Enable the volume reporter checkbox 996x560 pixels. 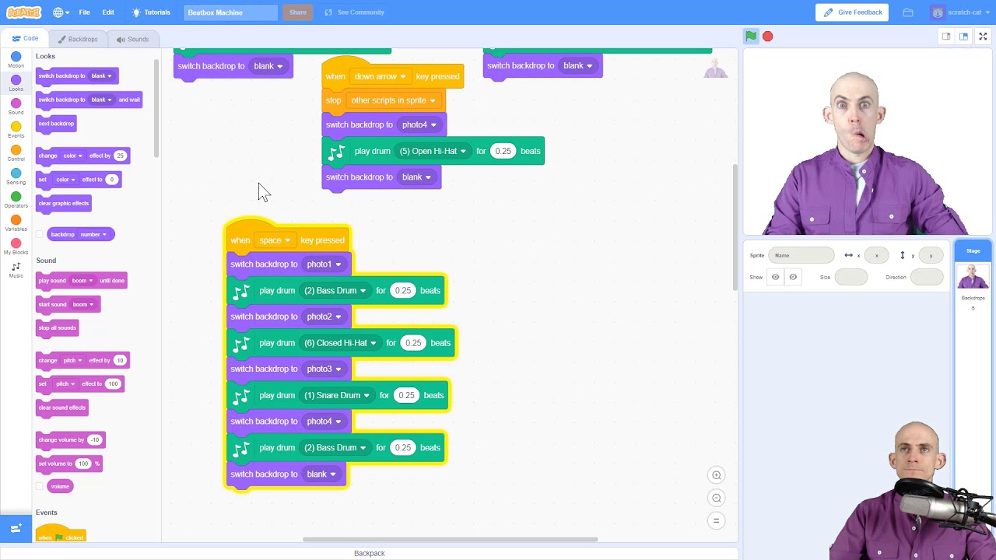coord(40,486)
